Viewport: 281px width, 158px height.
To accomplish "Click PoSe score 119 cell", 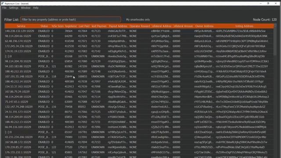I will tap(54, 137).
